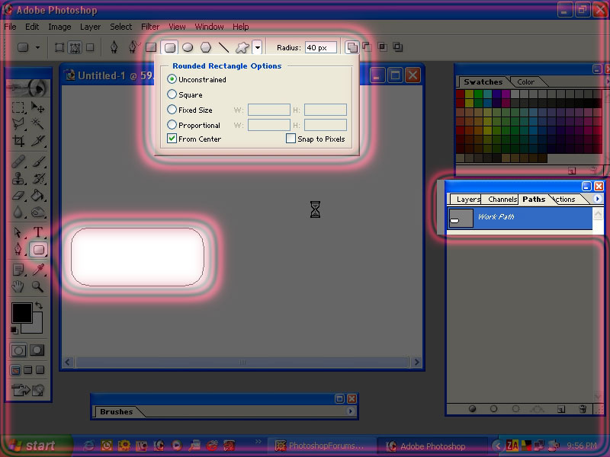610x457 pixels.
Task: Pick the Zoom tool in the toolbox
Action: [37, 286]
